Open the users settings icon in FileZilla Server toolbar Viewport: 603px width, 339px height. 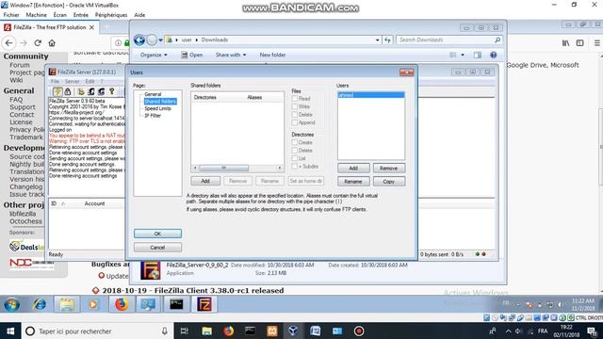[x=91, y=91]
